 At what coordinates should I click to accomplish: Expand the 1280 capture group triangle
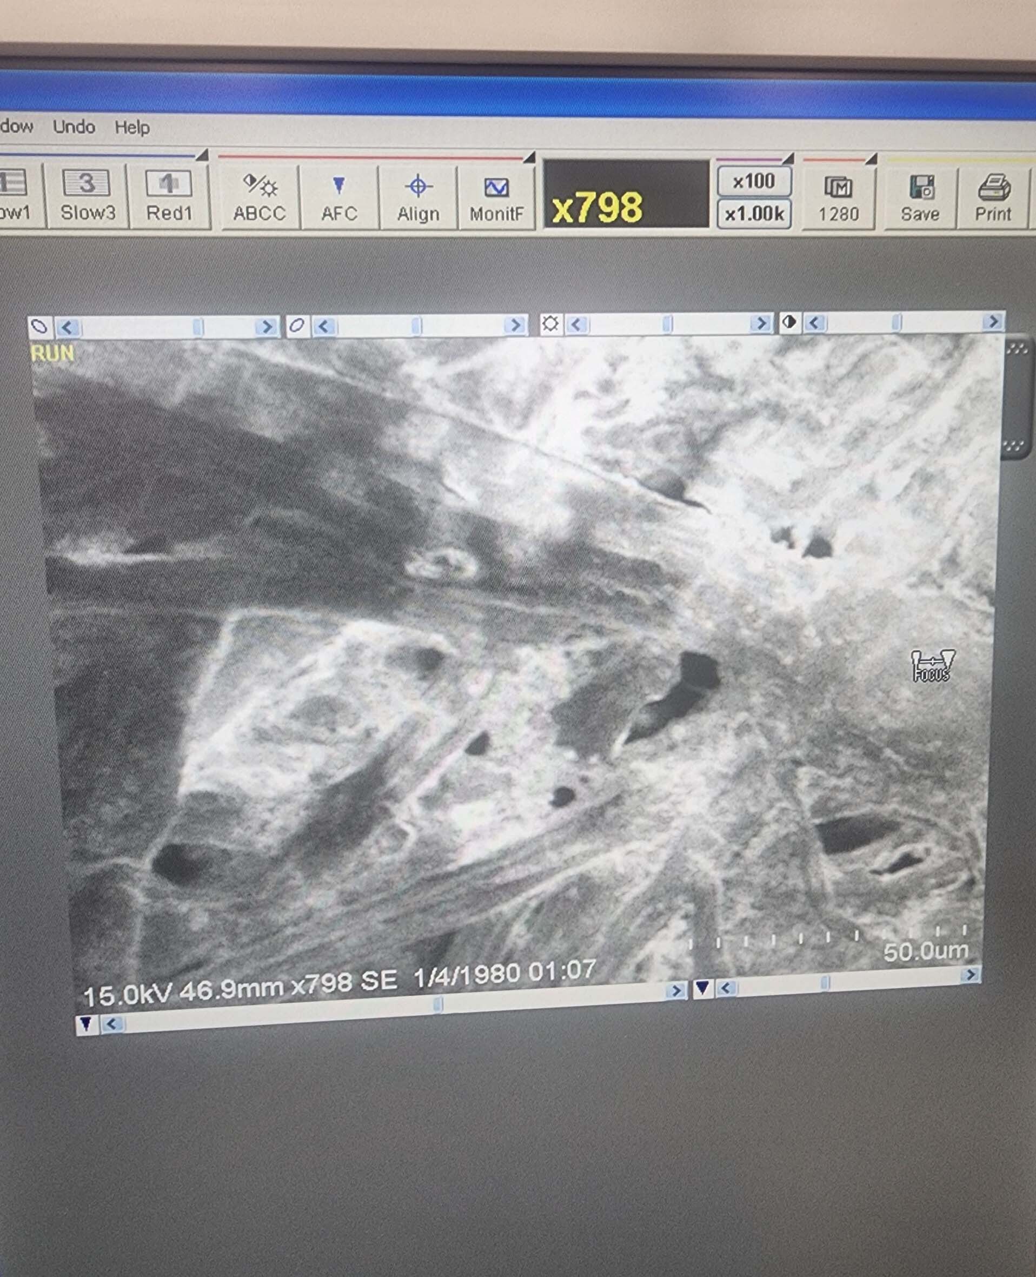pyautogui.click(x=871, y=159)
